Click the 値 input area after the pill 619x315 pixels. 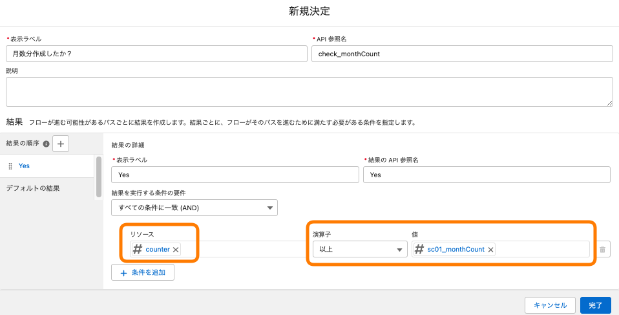pos(542,250)
